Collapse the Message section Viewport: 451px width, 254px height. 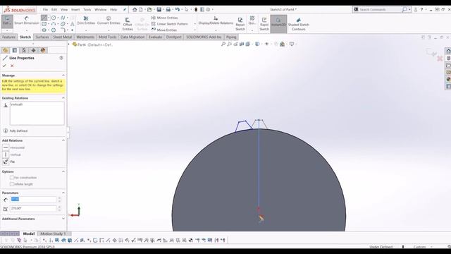[63, 75]
